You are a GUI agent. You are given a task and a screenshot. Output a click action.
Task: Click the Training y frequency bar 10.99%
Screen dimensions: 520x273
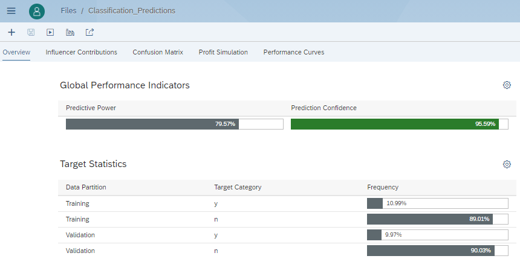pyautogui.click(x=437, y=203)
